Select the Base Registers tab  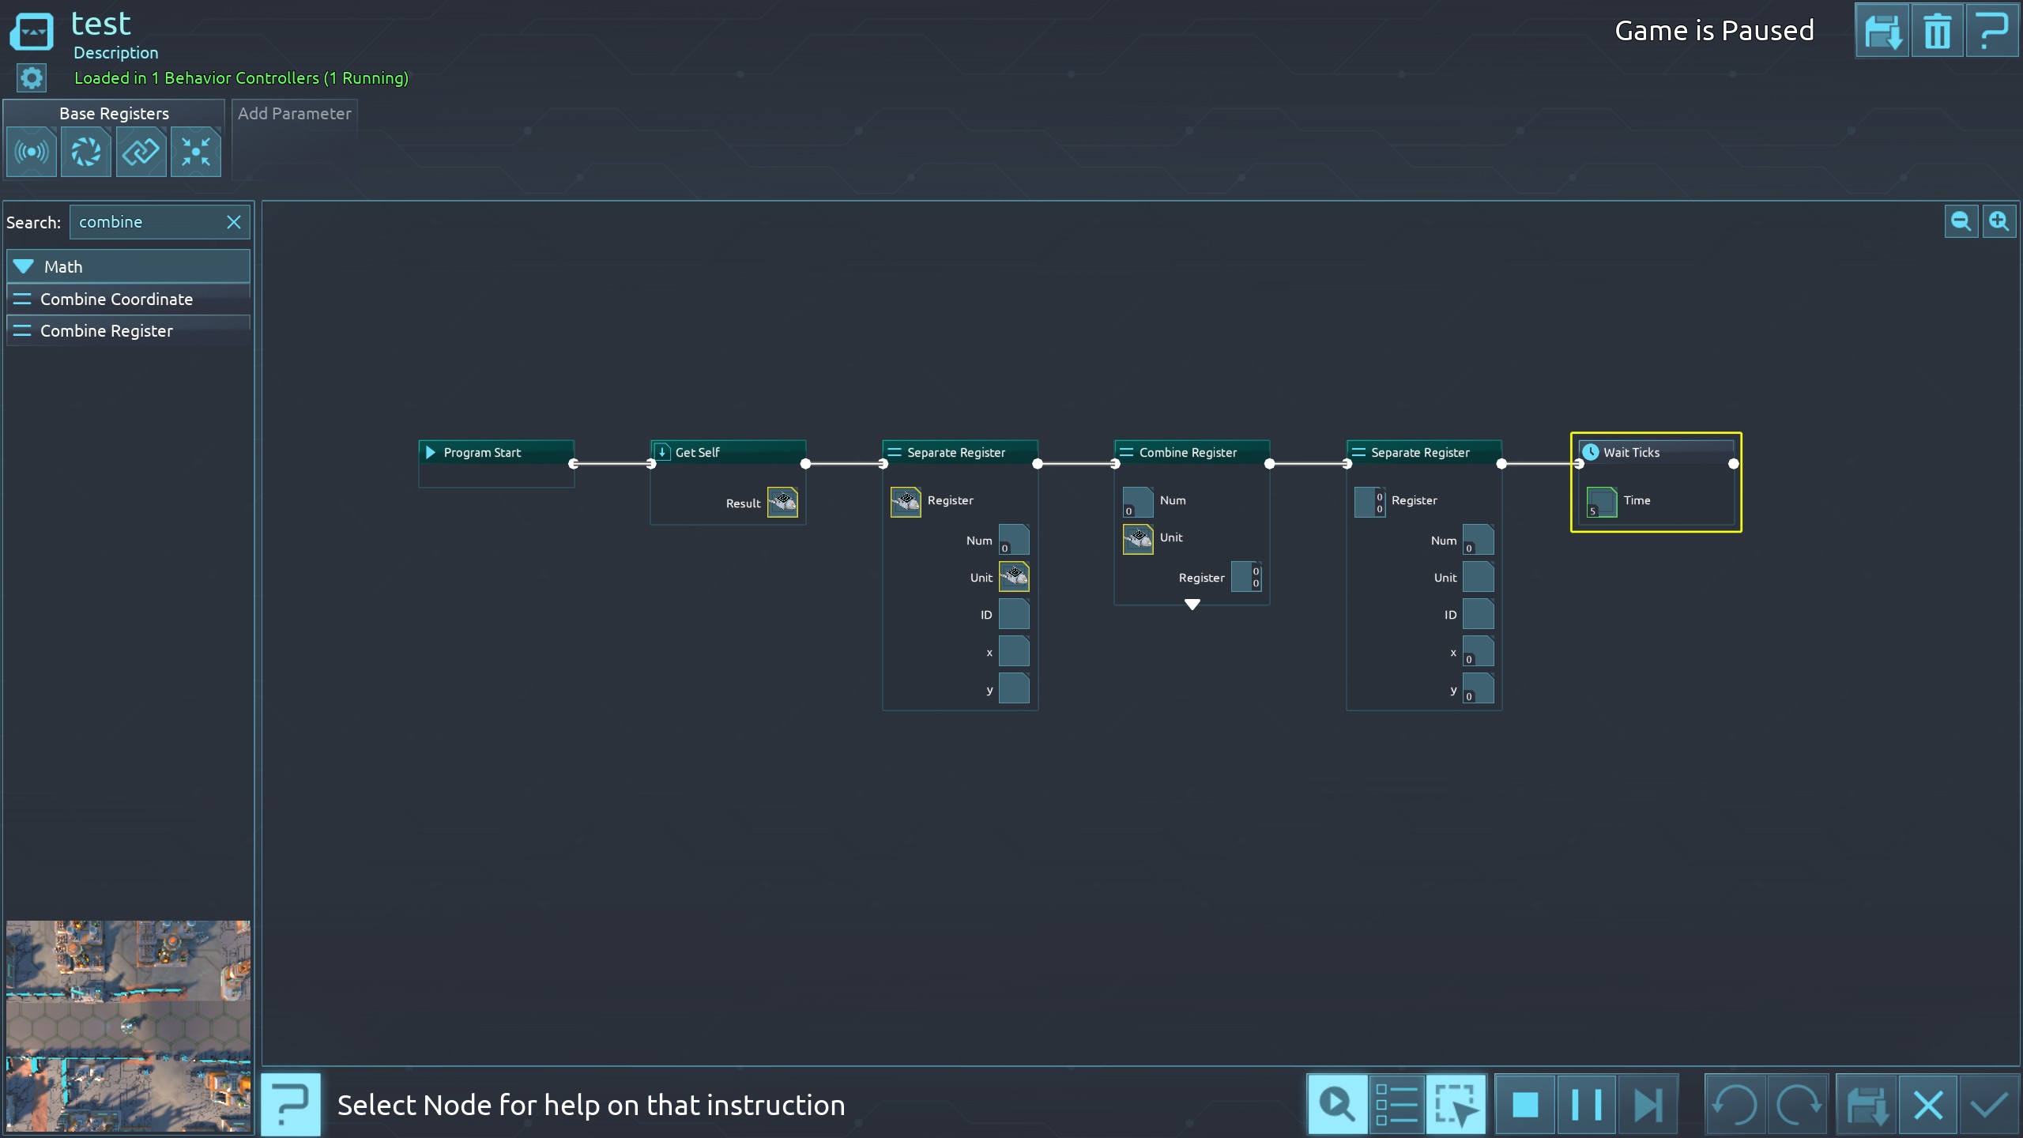[114, 114]
